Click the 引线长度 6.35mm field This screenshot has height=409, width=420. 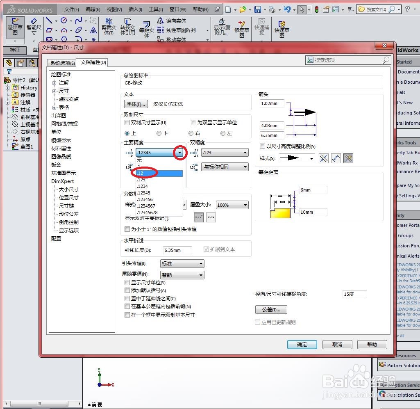click(x=177, y=250)
